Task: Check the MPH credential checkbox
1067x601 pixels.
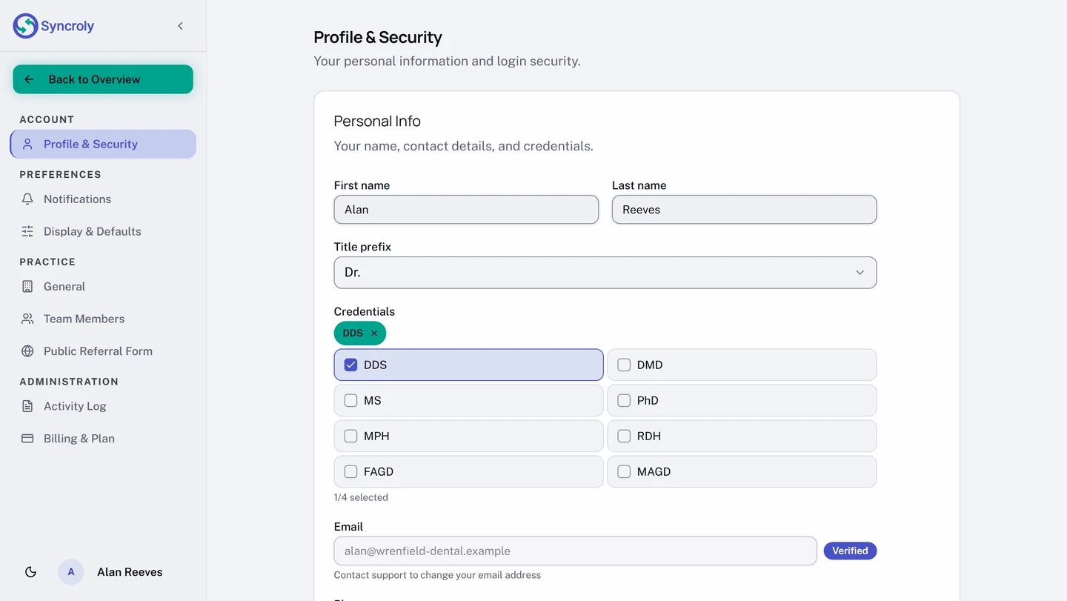Action: pos(351,436)
